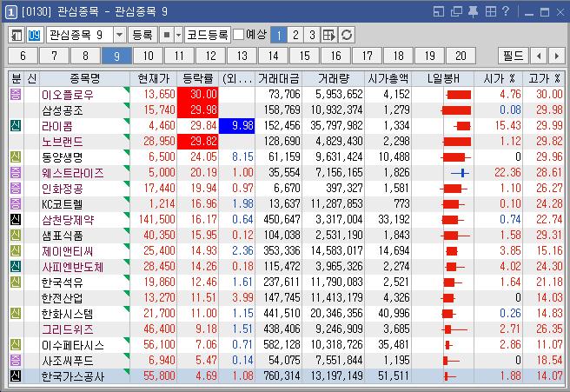Click the 신 badge in the 사피엔반도체 row
This screenshot has width=570, height=392.
(x=16, y=267)
